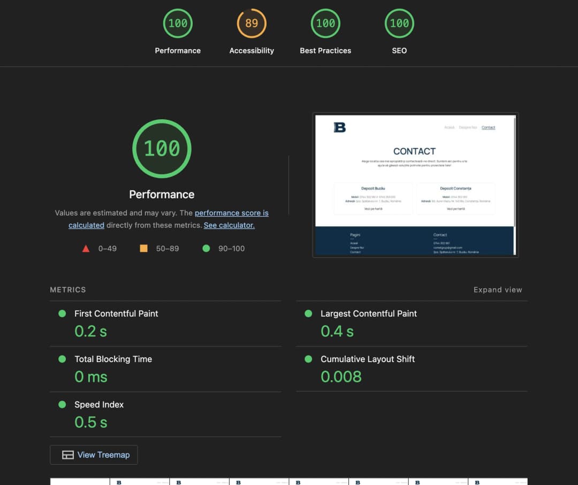Click the green circle 90–100 legend icon
The image size is (578, 485).
click(x=206, y=248)
